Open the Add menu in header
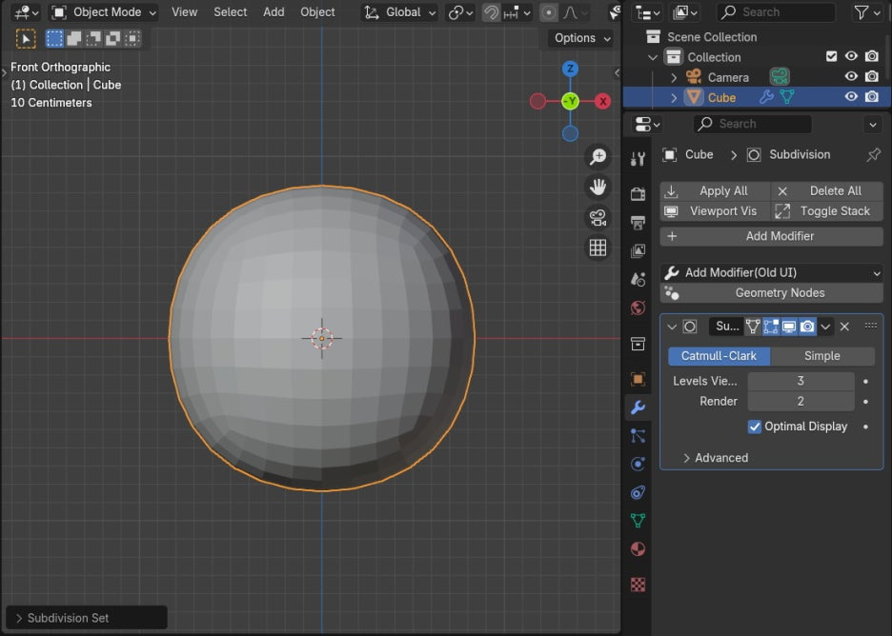Viewport: 892px width, 636px height. pos(274,12)
